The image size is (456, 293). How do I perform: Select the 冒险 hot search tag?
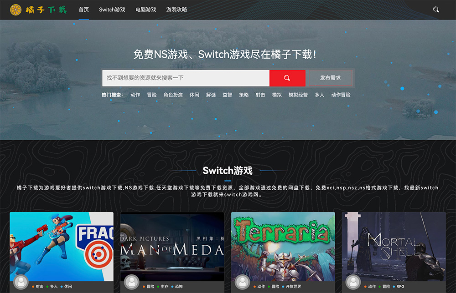click(152, 95)
